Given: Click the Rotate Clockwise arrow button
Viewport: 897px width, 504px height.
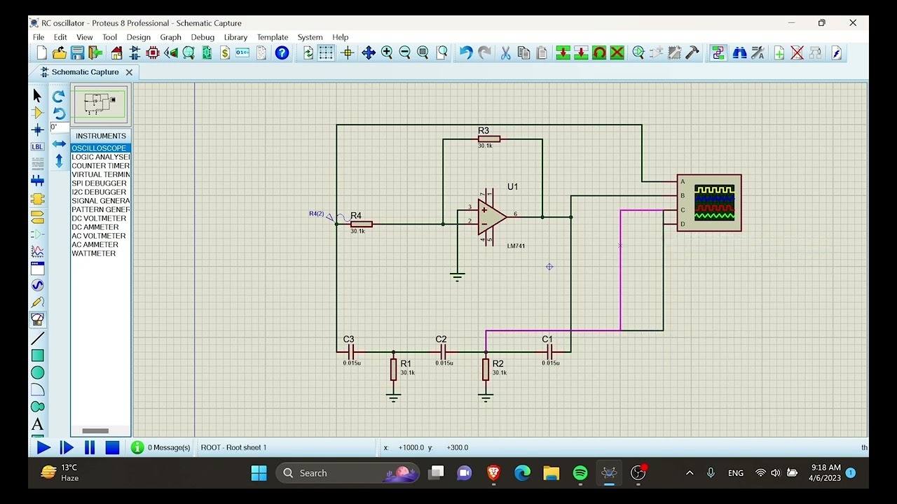Looking at the screenshot, I should coord(59,97).
